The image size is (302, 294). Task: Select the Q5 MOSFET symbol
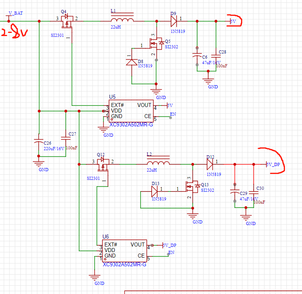point(157,44)
